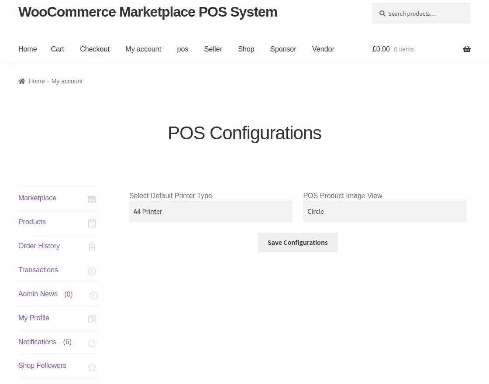Click the search magnifier icon
This screenshot has width=489, height=384.
pyautogui.click(x=382, y=14)
